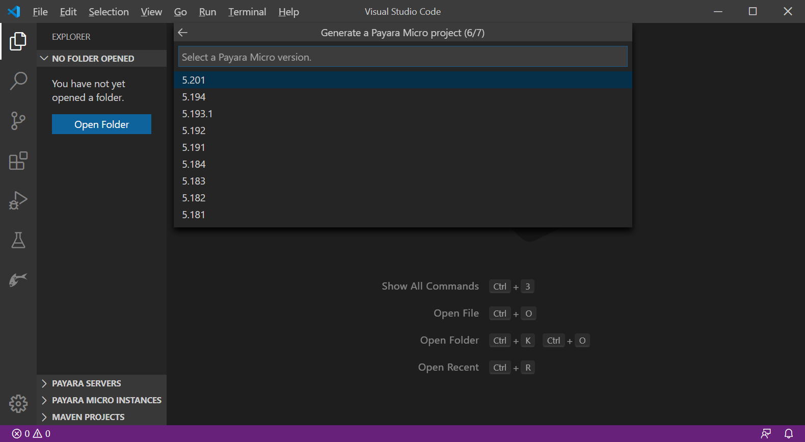Open the Search view icon

point(18,81)
